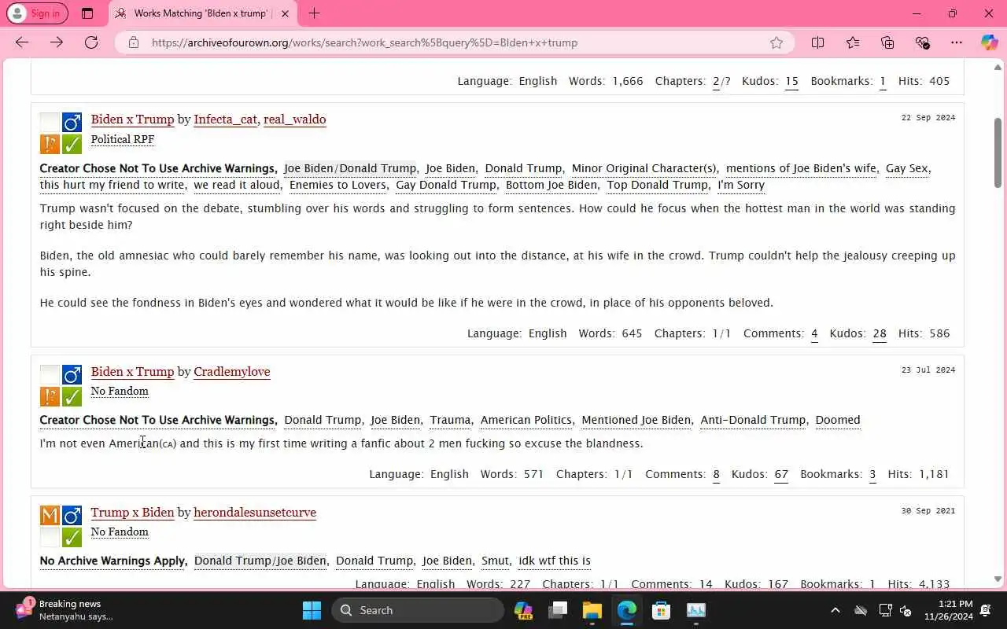The width and height of the screenshot is (1007, 629).
Task: View the 3 bookmarks link
Action: (872, 474)
